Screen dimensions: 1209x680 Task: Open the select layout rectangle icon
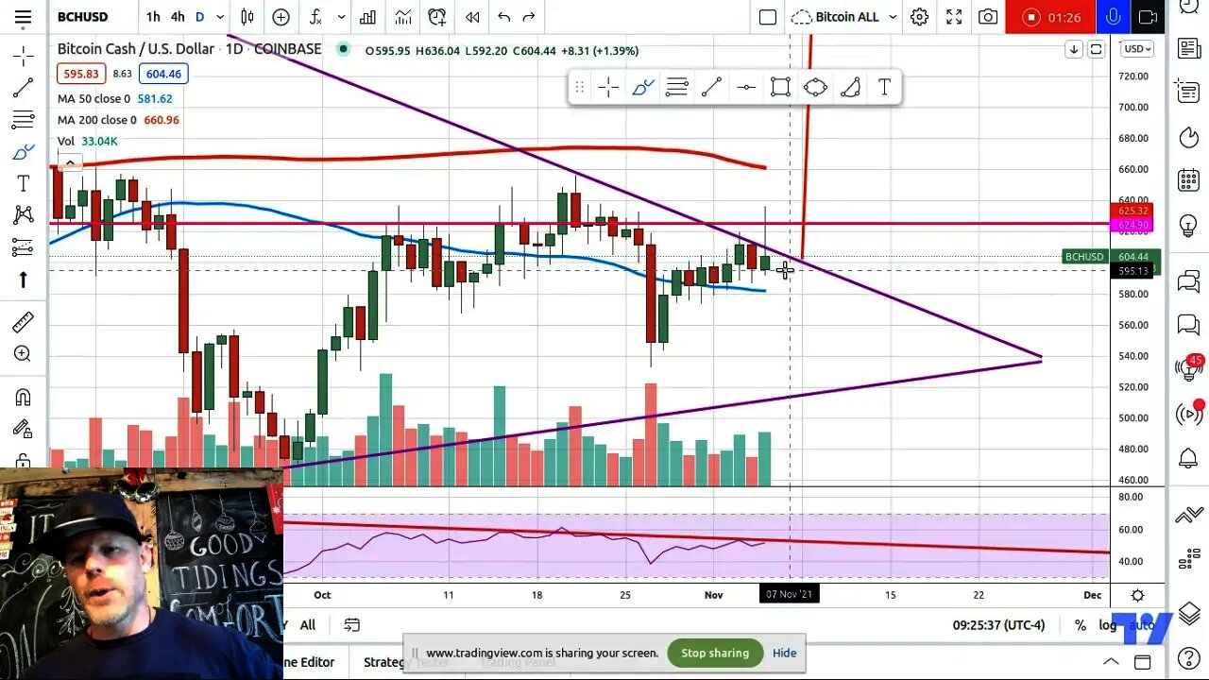click(768, 17)
